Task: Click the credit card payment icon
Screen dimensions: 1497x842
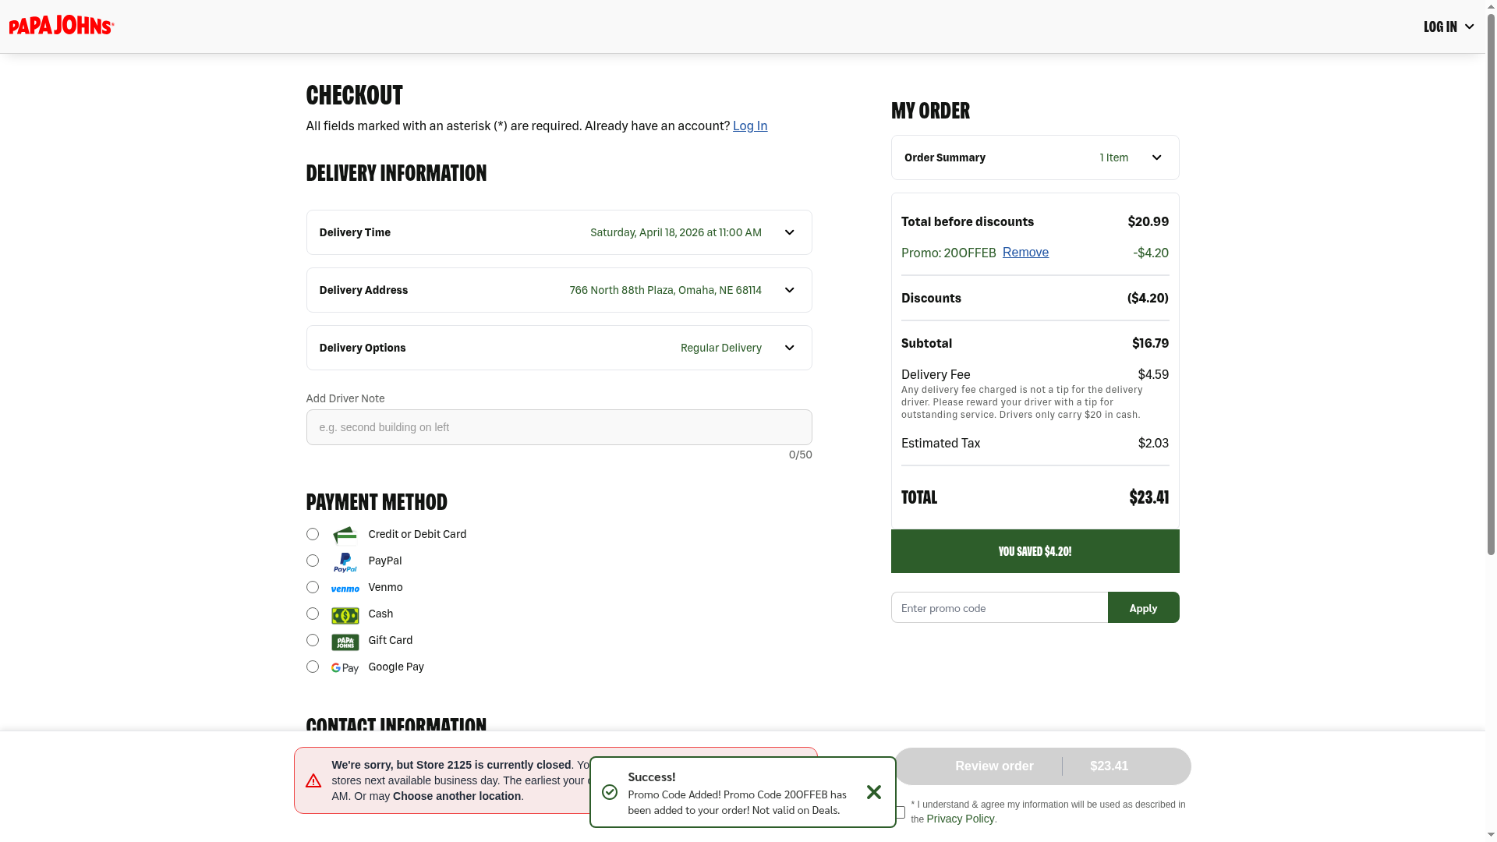Action: [345, 535]
